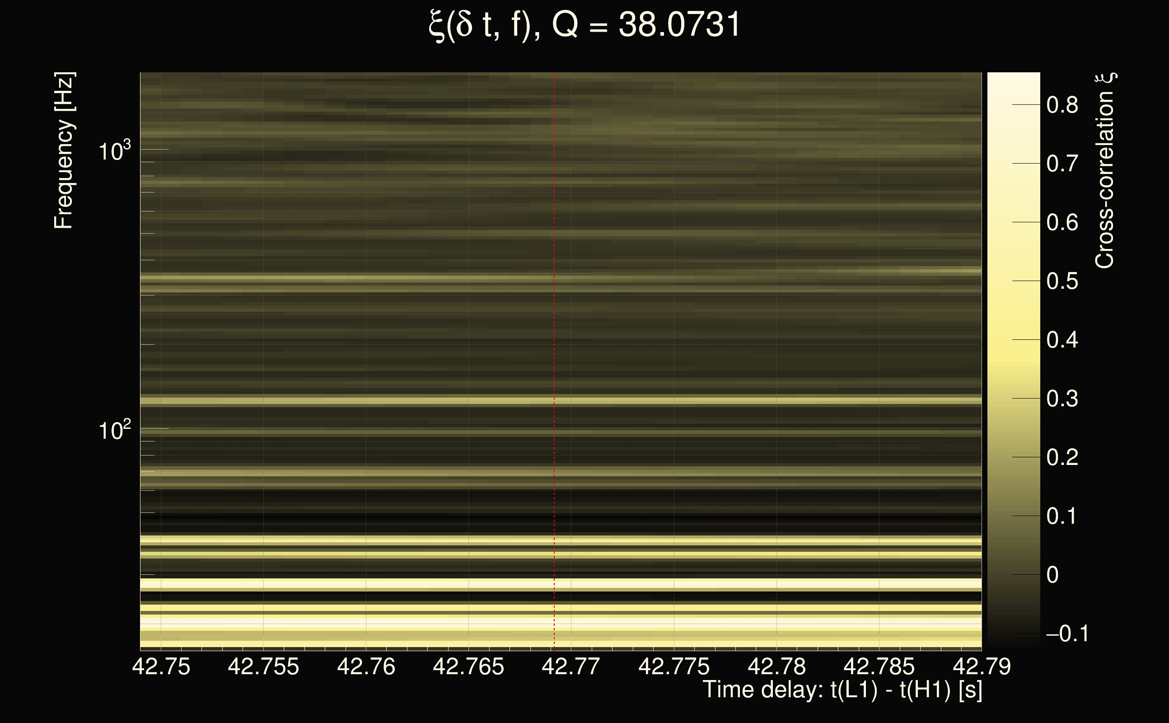Click the Time delay t(L1) - t(H1) axis label
Screen dimensions: 1169x723
pos(842,690)
